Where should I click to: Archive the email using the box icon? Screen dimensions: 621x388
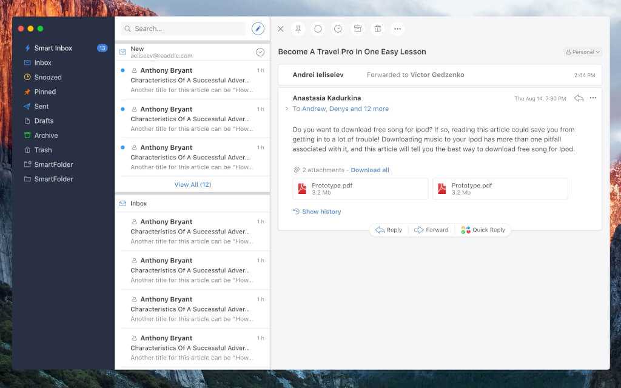pos(358,28)
